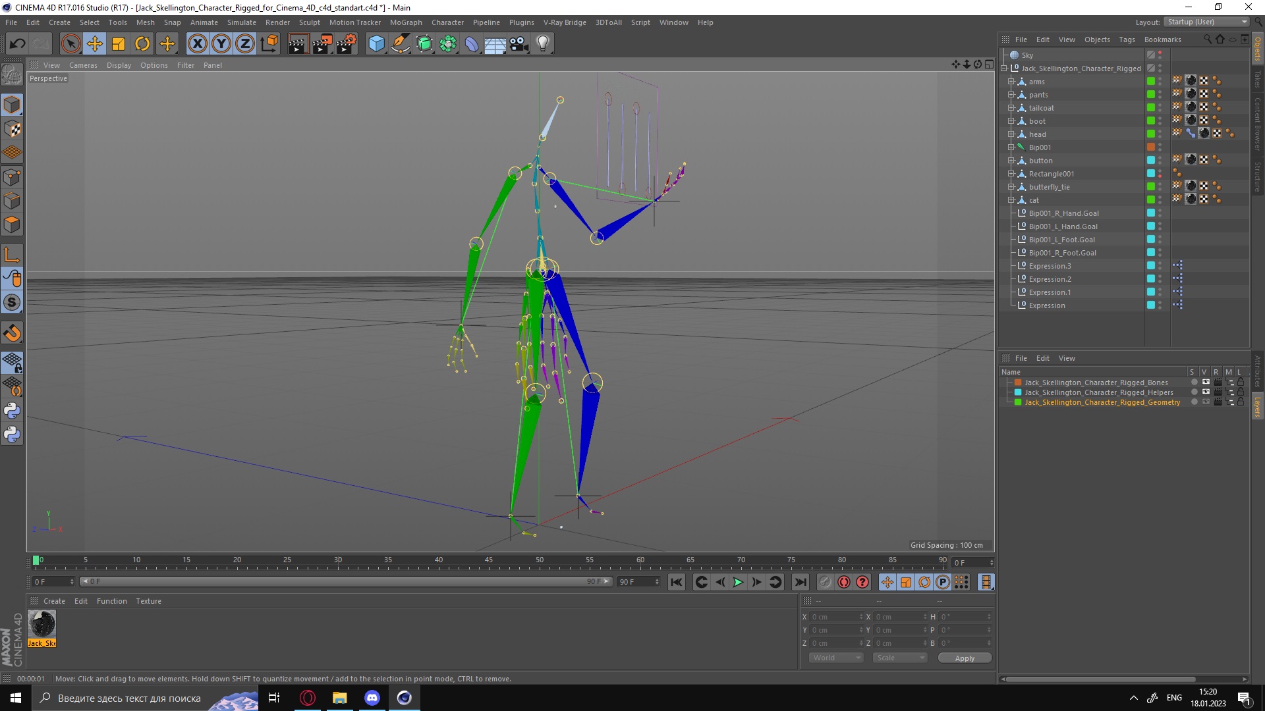Viewport: 1265px width, 711px height.
Task: Click the X position coordinate field
Action: pyautogui.click(x=836, y=617)
